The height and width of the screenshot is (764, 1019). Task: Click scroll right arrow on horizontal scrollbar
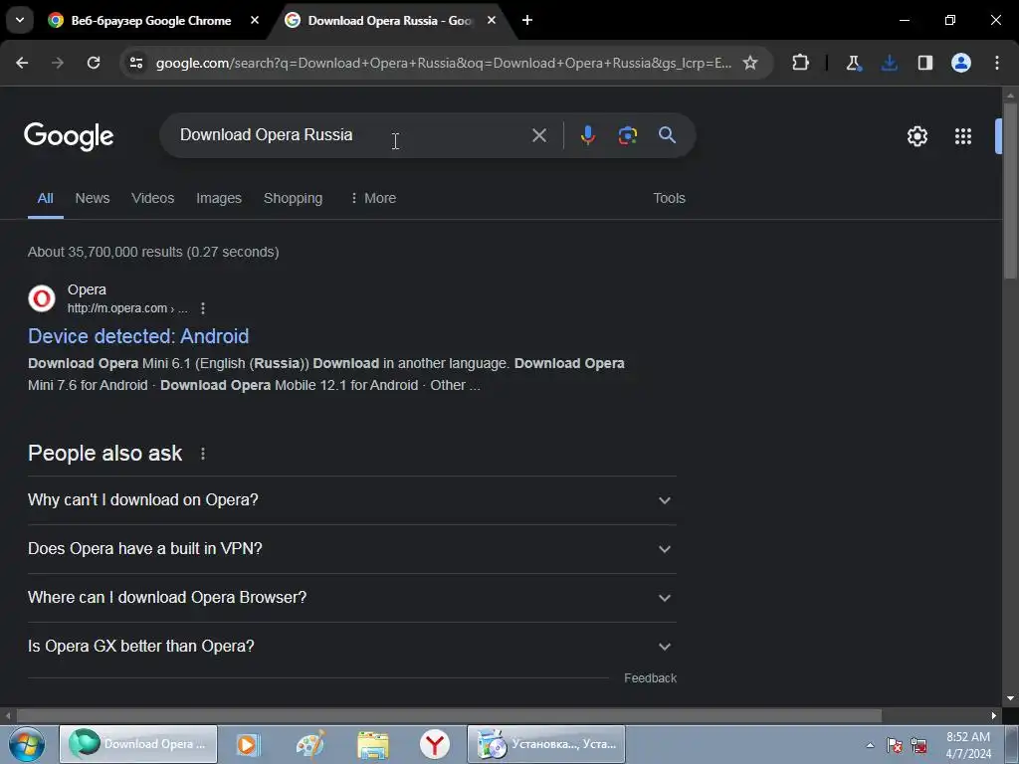point(994,715)
